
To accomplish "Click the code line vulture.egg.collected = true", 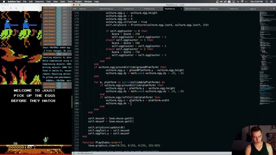I will (x=126, y=22).
